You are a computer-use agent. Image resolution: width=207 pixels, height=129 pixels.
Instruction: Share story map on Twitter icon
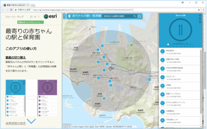coord(35,17)
